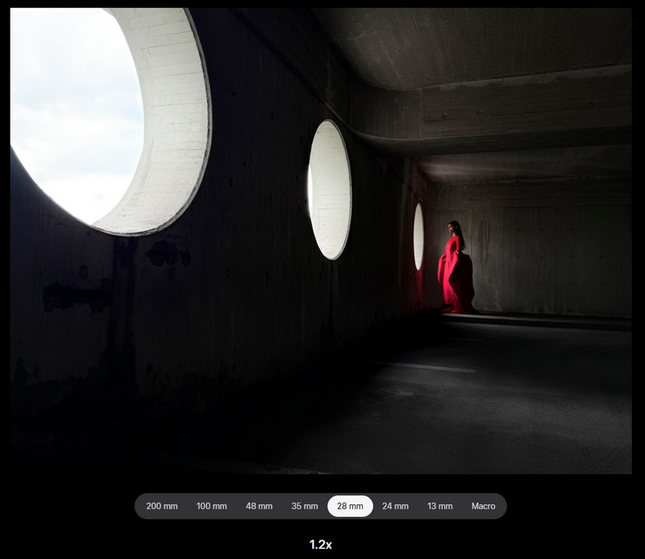Click the small window beside the woman
Screen dimensions: 645x559
(418, 236)
